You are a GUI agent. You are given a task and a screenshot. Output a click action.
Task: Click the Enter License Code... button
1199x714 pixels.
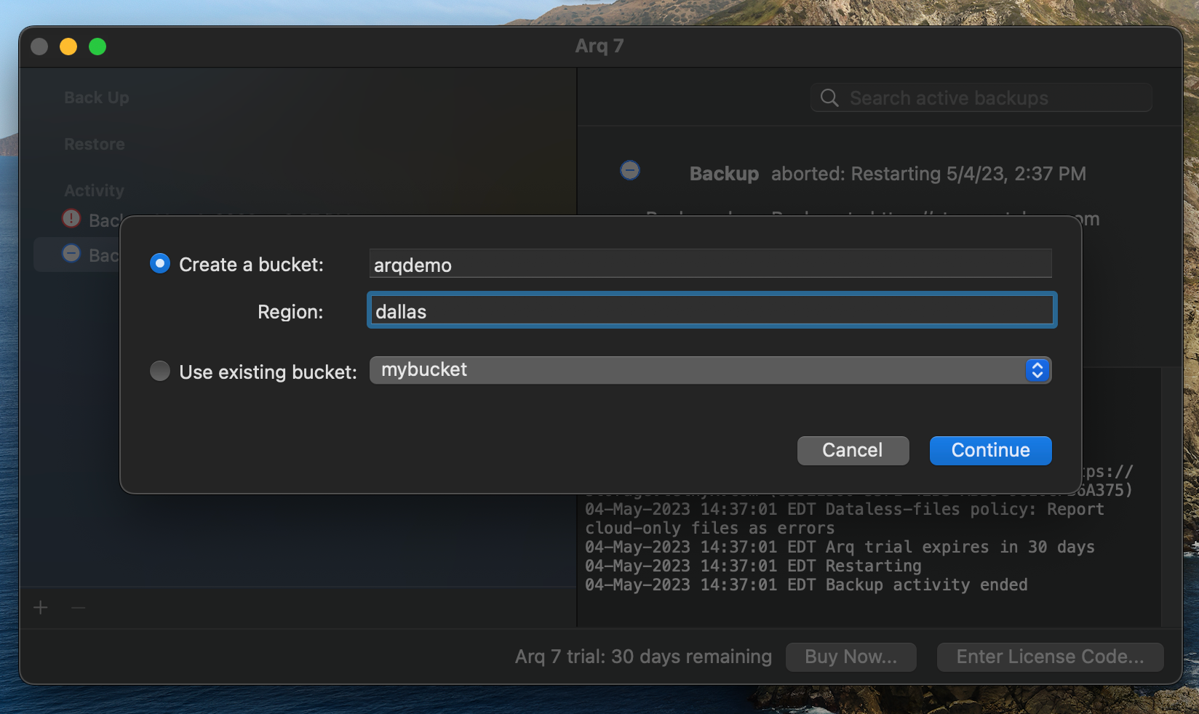(1050, 657)
